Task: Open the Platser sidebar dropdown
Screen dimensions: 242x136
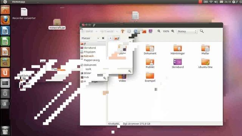Action: 90,38
